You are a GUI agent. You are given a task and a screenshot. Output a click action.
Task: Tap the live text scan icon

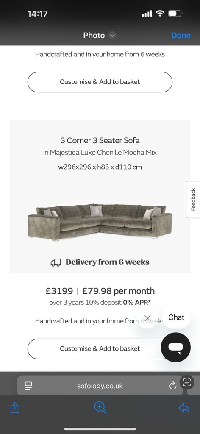point(187,383)
